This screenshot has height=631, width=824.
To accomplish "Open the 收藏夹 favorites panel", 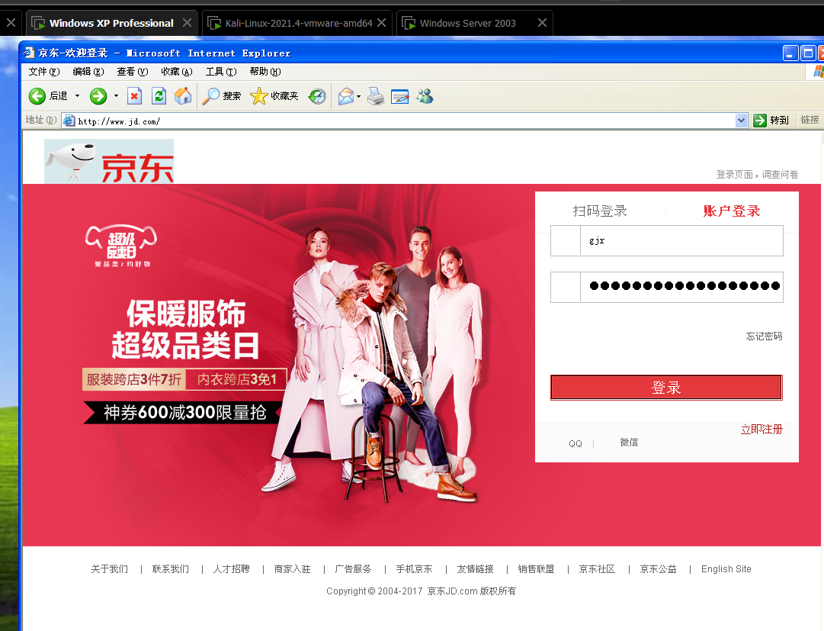I will click(274, 96).
